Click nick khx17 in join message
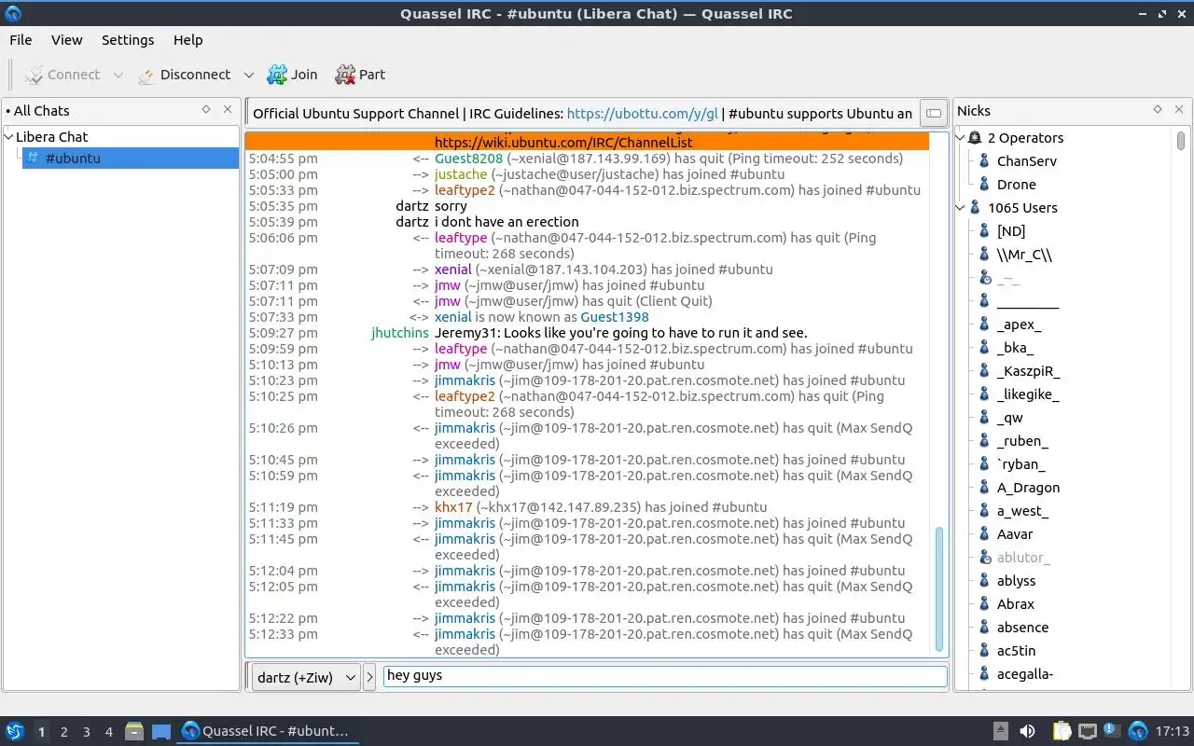The width and height of the screenshot is (1194, 746). click(x=453, y=507)
